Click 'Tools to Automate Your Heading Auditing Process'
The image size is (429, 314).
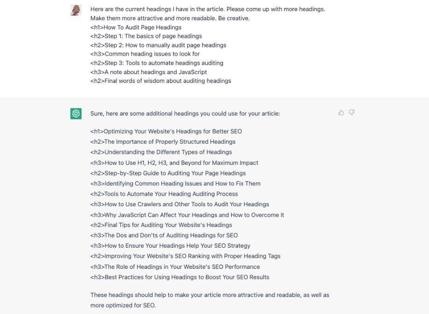(x=164, y=194)
